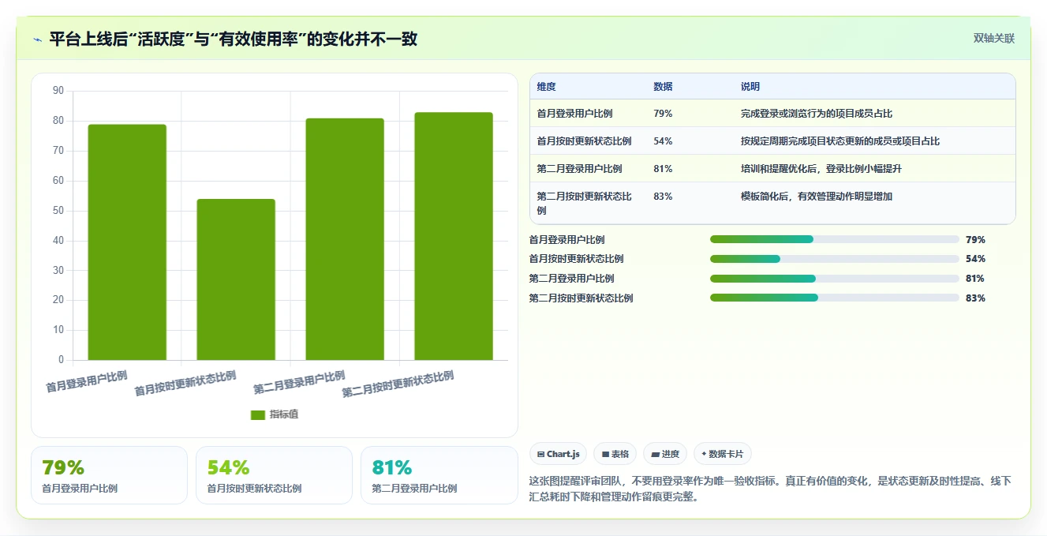The width and height of the screenshot is (1047, 536).
Task: Click the 表格 chip
Action: [x=615, y=454]
